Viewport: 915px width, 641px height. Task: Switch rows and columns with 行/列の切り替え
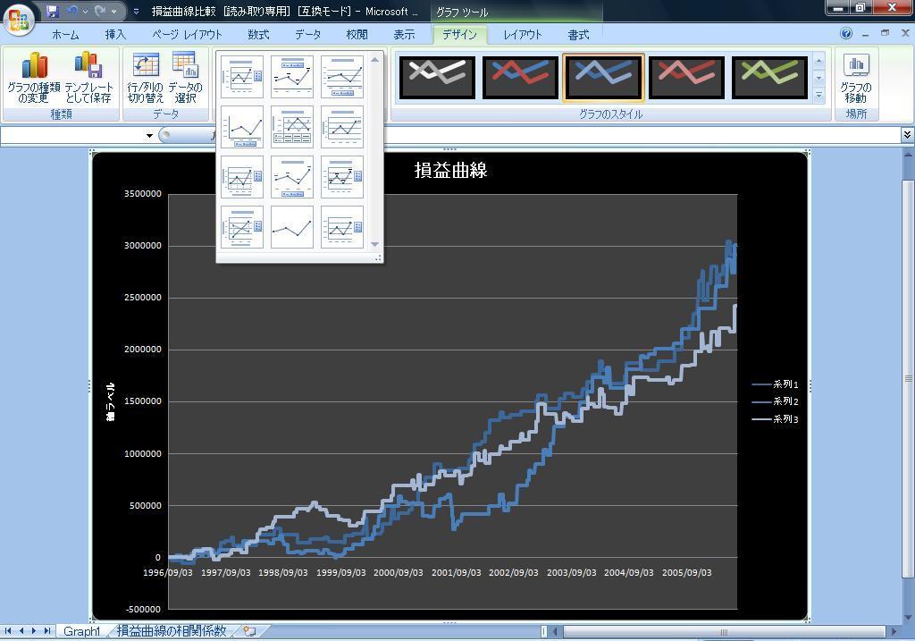tap(146, 77)
